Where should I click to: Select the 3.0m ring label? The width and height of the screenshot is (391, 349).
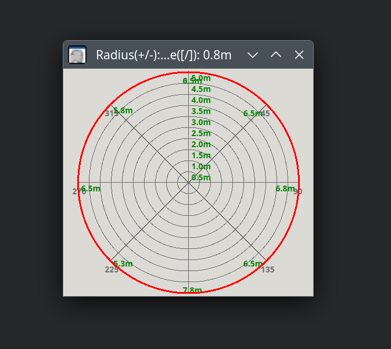point(201,122)
